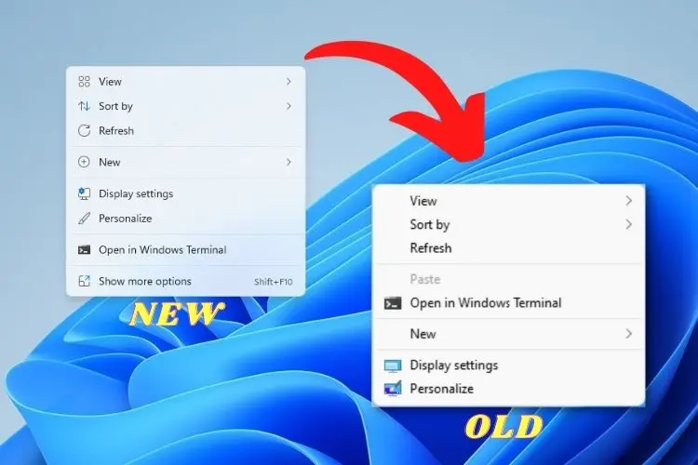Click Show more options entry

pos(185,281)
